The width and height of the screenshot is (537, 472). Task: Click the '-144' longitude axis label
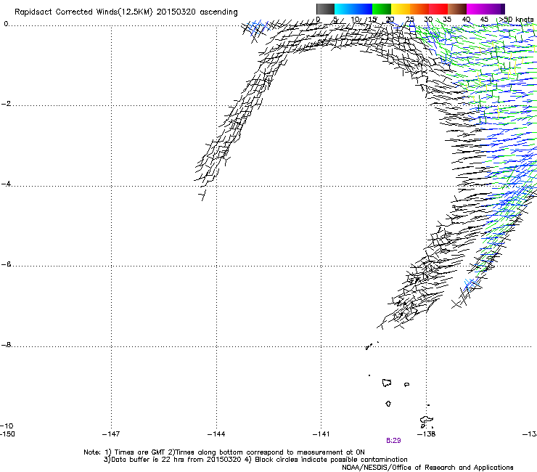click(216, 434)
